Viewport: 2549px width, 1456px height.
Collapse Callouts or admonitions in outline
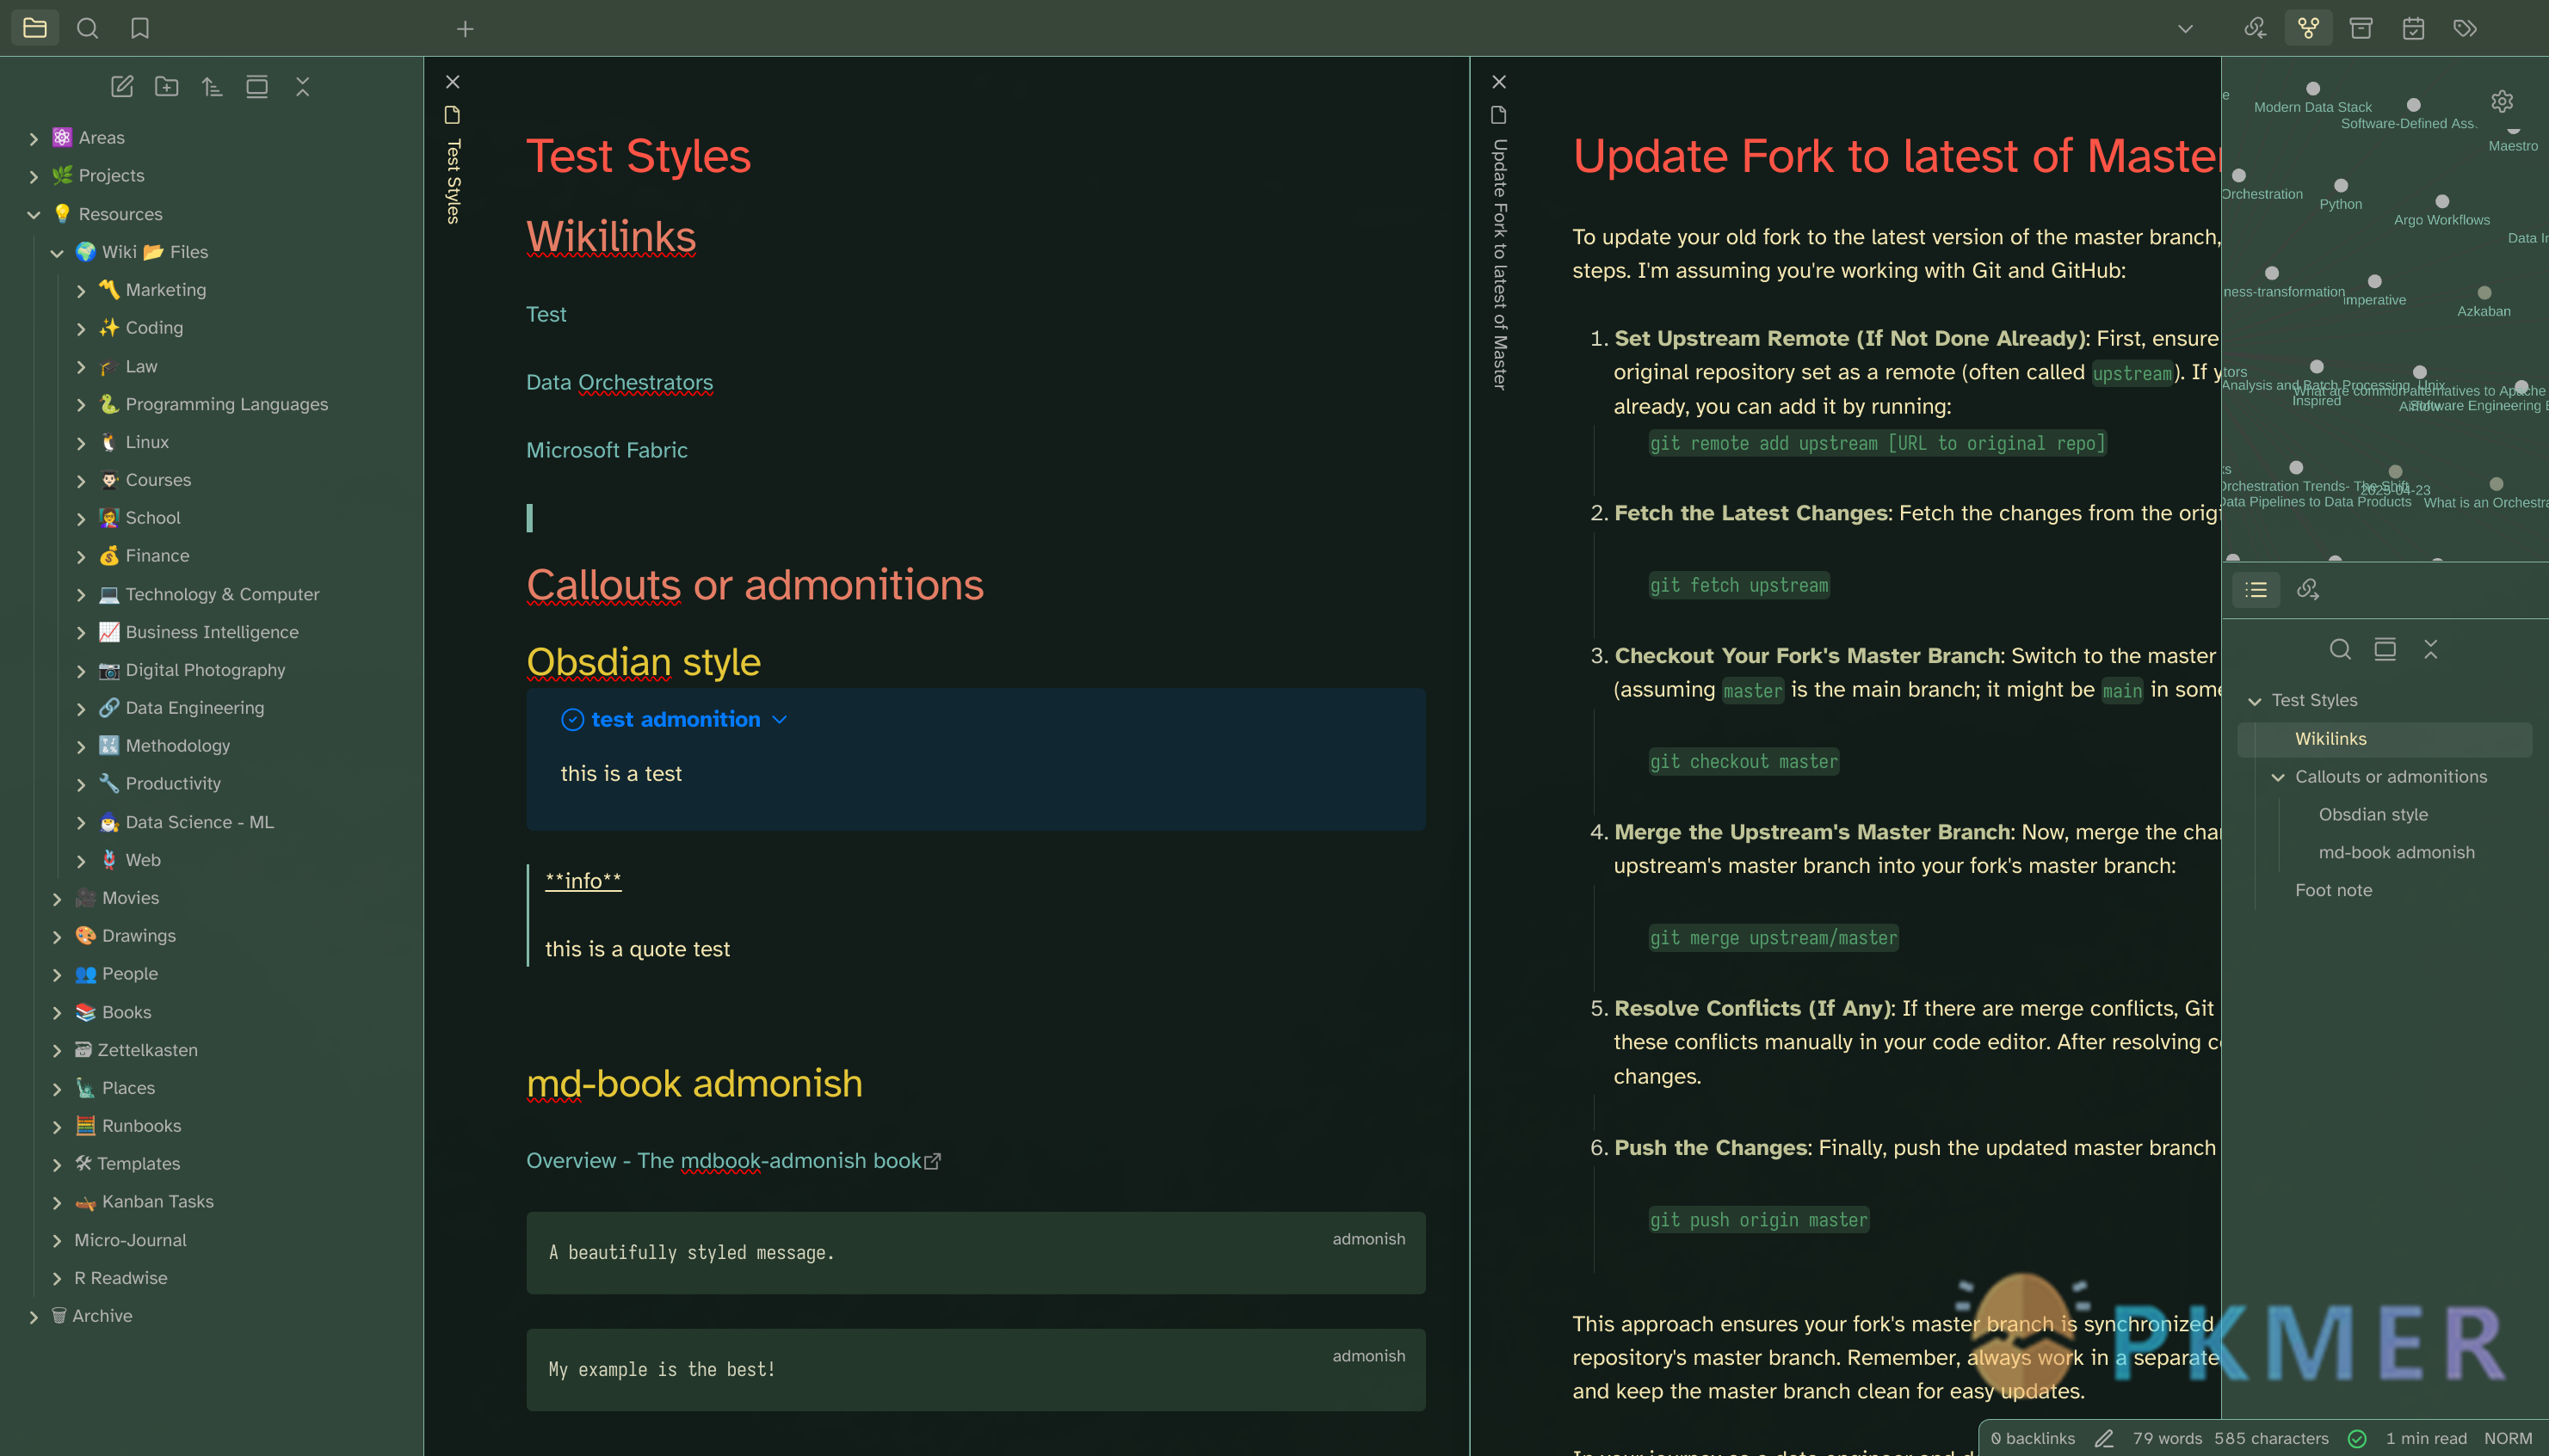2278,777
